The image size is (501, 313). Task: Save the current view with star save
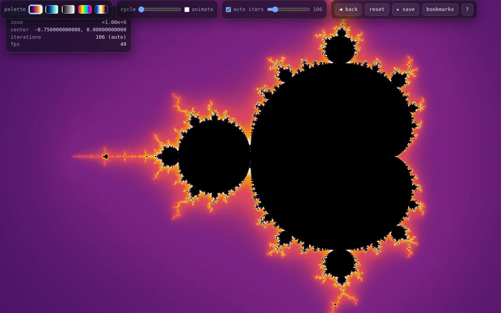point(405,9)
